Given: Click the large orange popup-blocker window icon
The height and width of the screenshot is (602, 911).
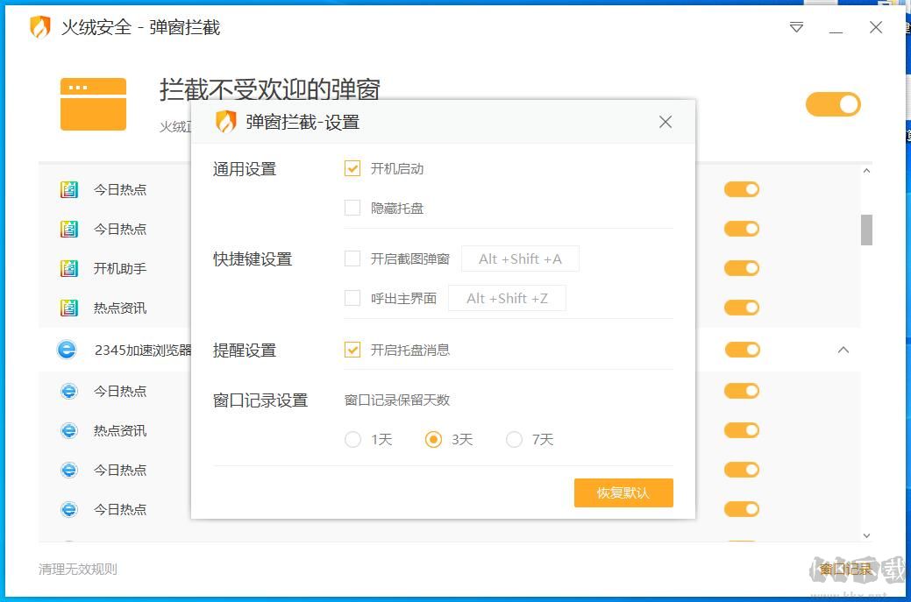Looking at the screenshot, I should [x=93, y=103].
